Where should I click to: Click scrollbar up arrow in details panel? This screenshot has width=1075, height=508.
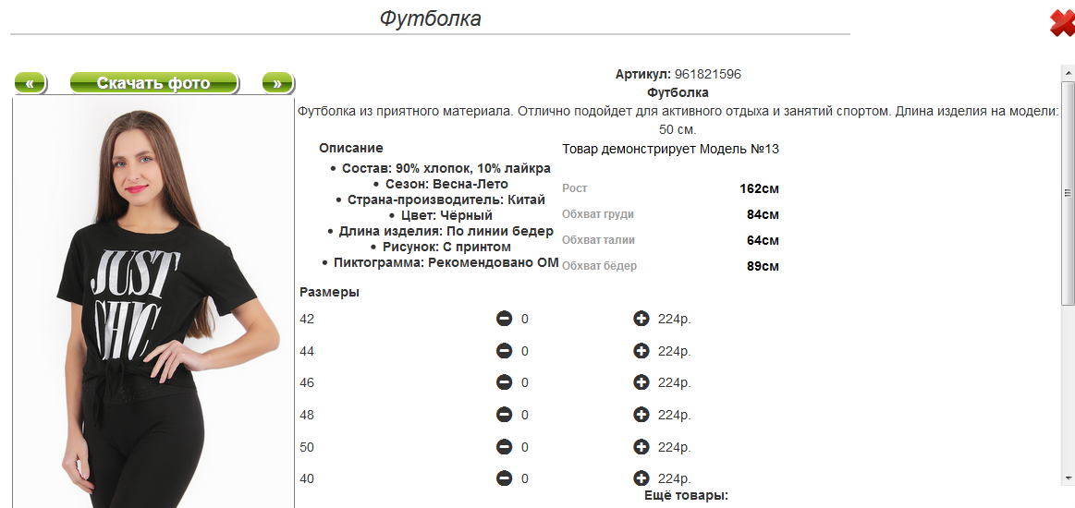click(x=1068, y=72)
